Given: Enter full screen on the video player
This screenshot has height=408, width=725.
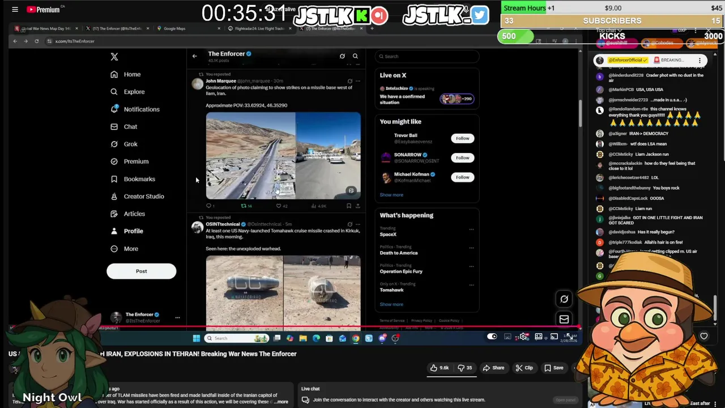Looking at the screenshot, I should pyautogui.click(x=569, y=337).
